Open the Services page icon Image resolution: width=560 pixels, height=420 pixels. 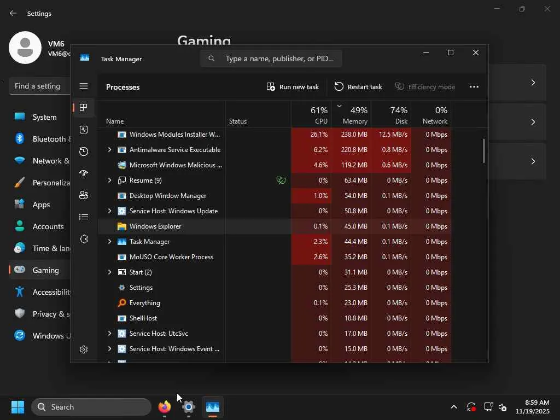(x=84, y=239)
